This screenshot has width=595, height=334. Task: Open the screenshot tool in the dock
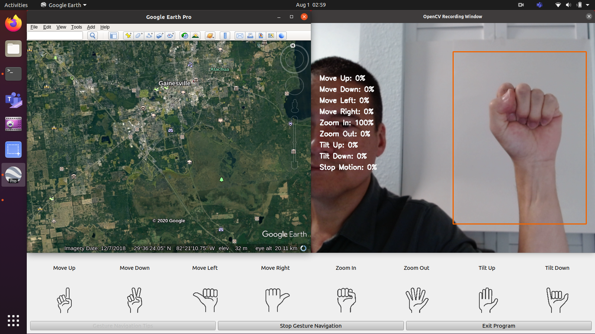[13, 150]
